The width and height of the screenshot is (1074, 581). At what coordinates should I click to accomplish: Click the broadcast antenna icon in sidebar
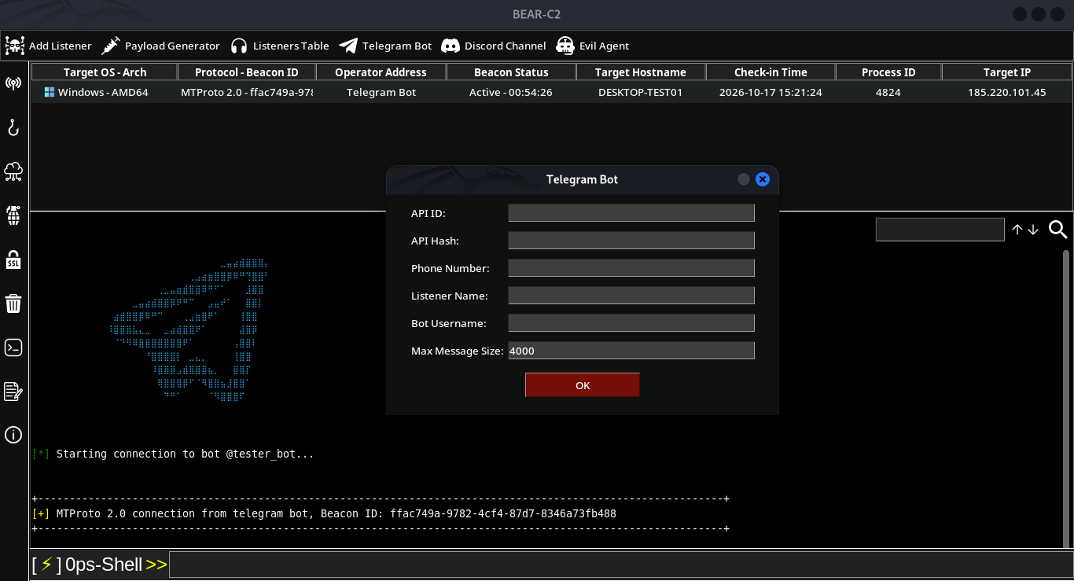[13, 83]
